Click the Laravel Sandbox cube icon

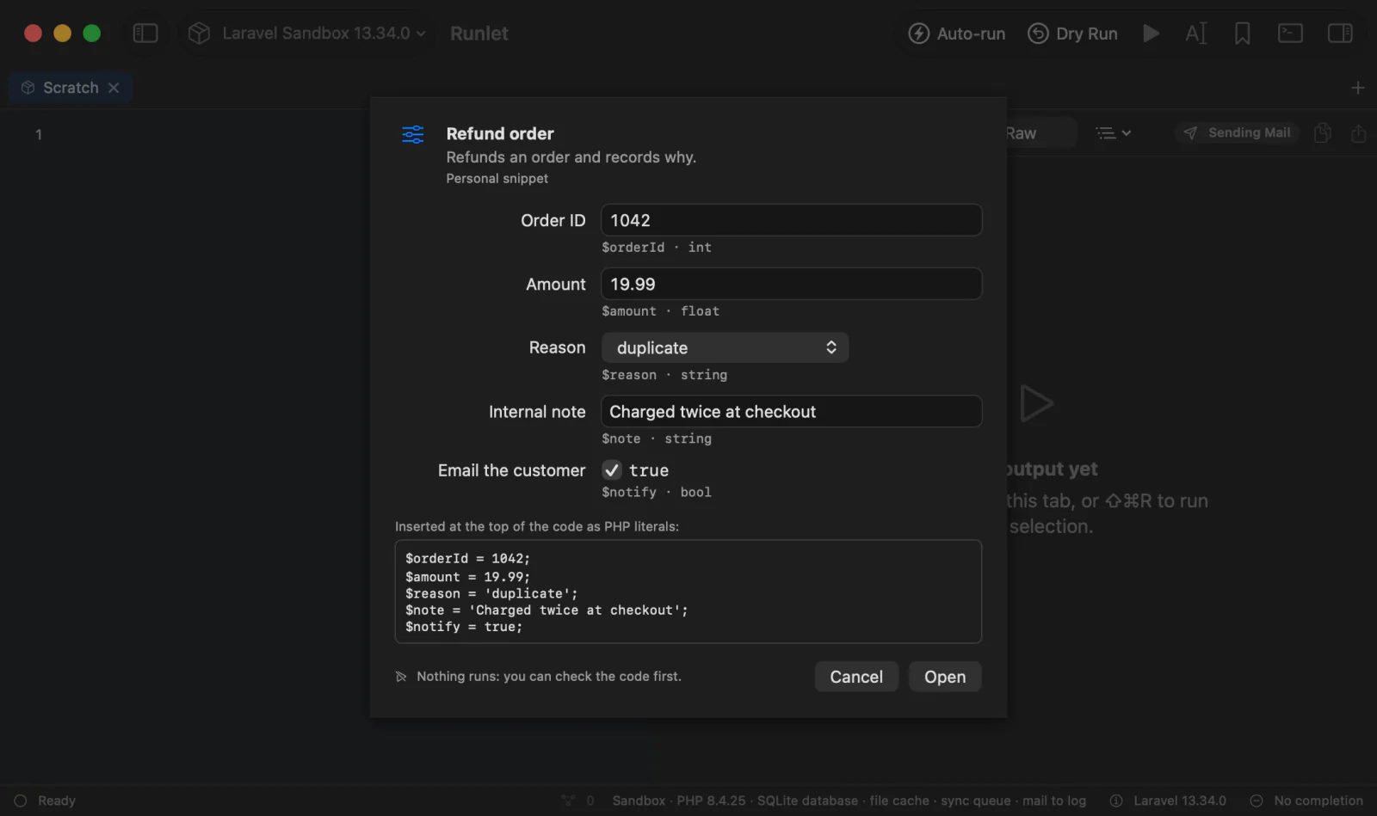pos(199,34)
